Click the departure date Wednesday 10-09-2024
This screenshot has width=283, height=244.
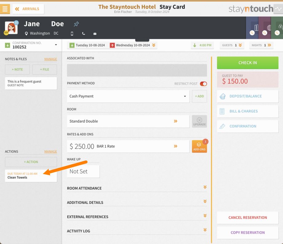click(x=130, y=45)
